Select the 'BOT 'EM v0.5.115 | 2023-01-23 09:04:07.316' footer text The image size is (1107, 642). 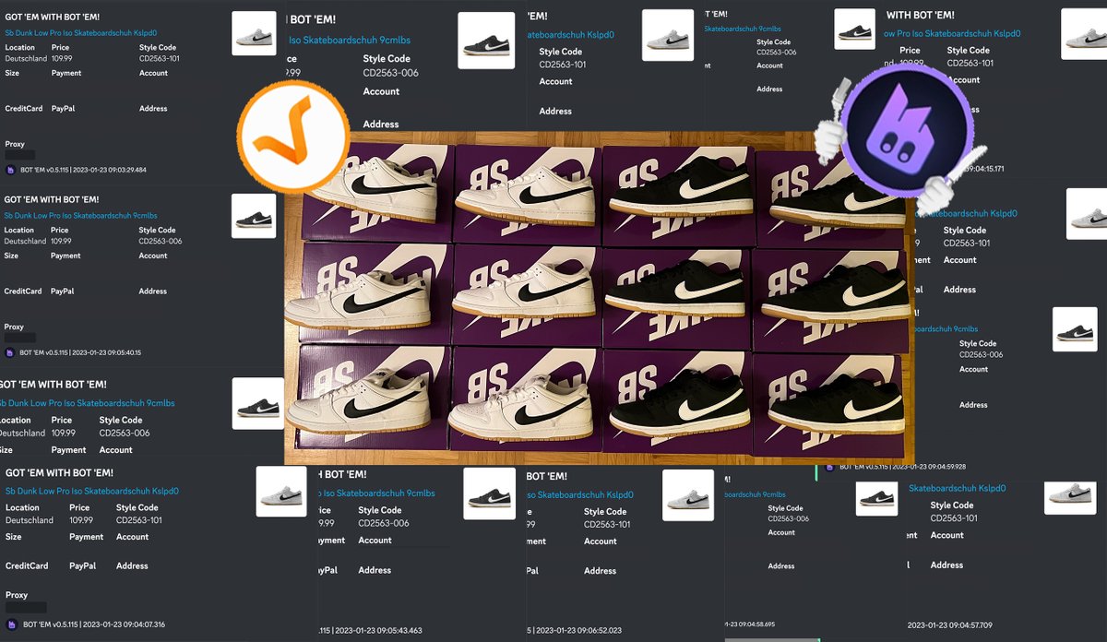92,624
